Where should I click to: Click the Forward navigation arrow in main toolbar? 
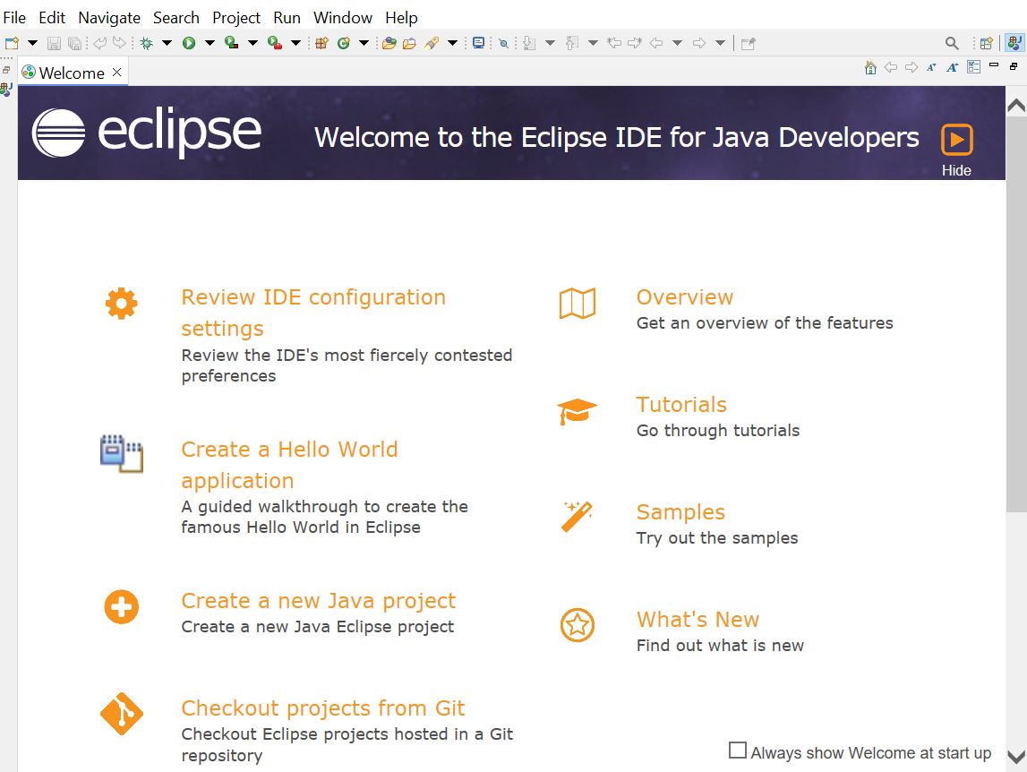[x=699, y=43]
